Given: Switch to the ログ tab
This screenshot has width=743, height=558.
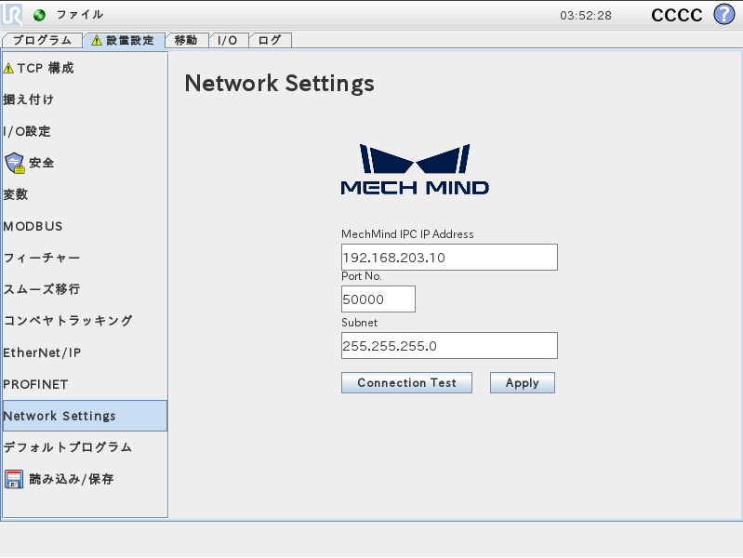Looking at the screenshot, I should pos(270,40).
